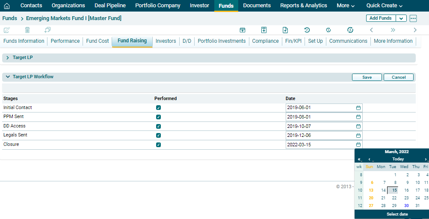Click Today in the calendar popup
Viewport: 429px width, 219px height.
click(398, 159)
